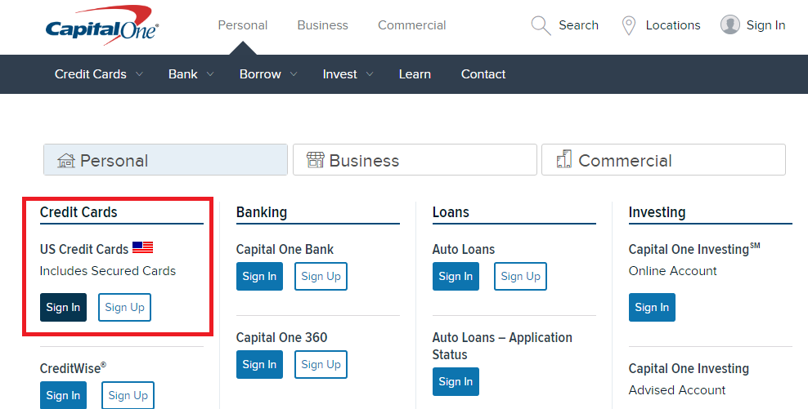Open the Learn nav item
Viewport: 808px width, 409px height.
(415, 74)
